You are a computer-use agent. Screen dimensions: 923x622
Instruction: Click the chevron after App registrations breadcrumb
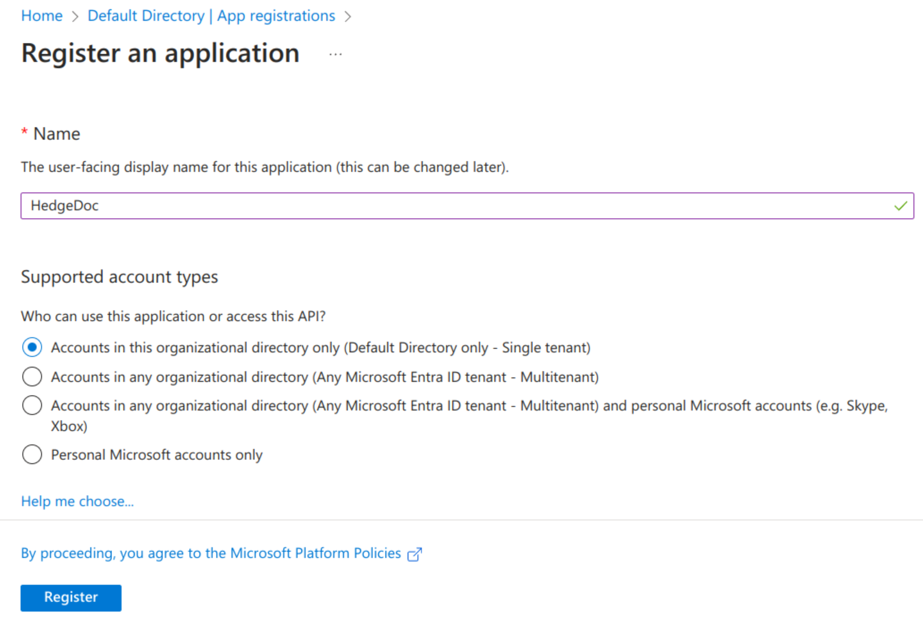click(349, 16)
